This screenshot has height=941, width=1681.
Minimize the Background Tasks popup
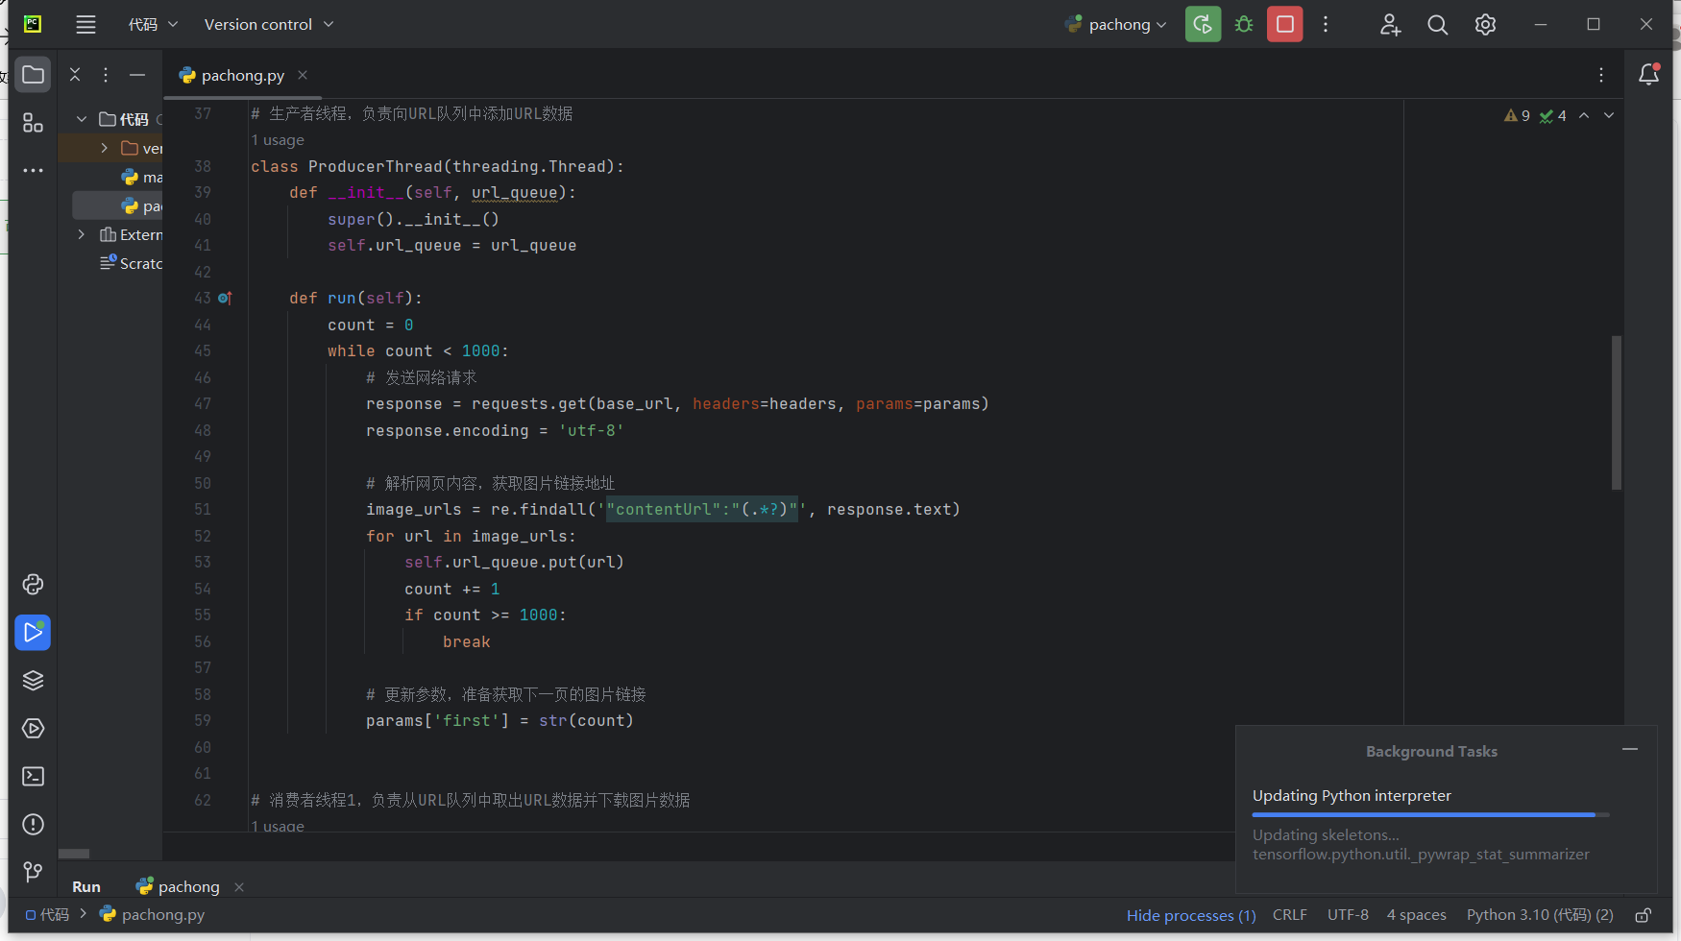click(x=1630, y=749)
